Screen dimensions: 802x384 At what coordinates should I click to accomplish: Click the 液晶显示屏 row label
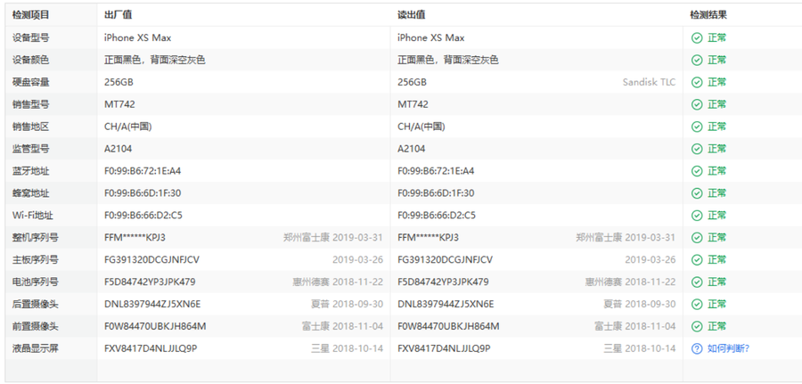(x=36, y=348)
